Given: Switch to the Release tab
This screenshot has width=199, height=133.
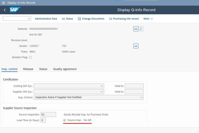Looking at the screenshot, I should click(28, 69).
